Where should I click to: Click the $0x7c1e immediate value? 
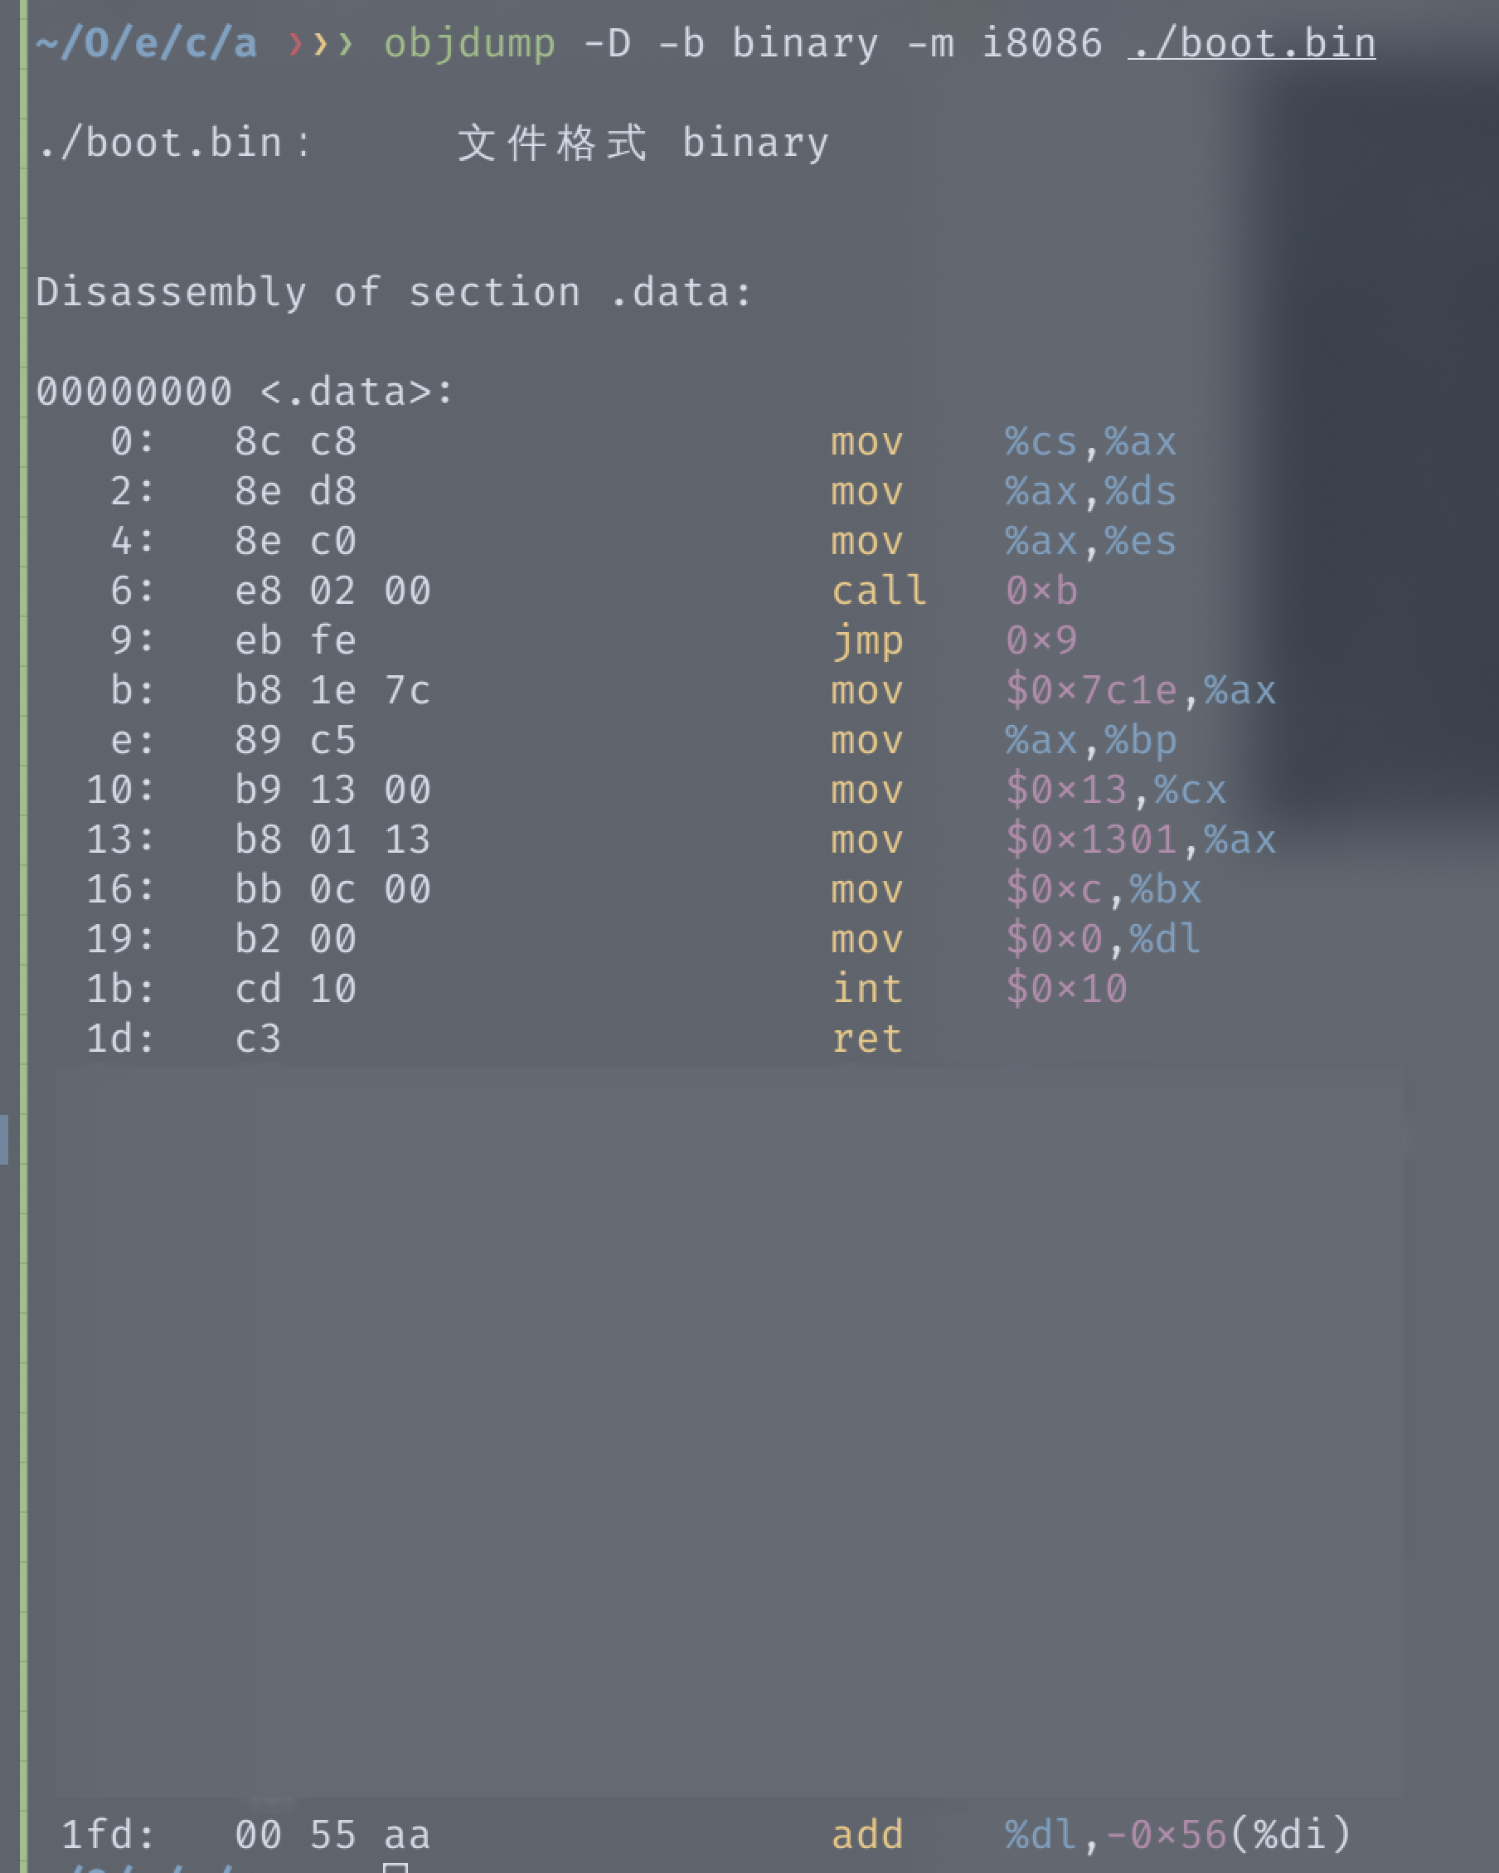(x=1091, y=691)
